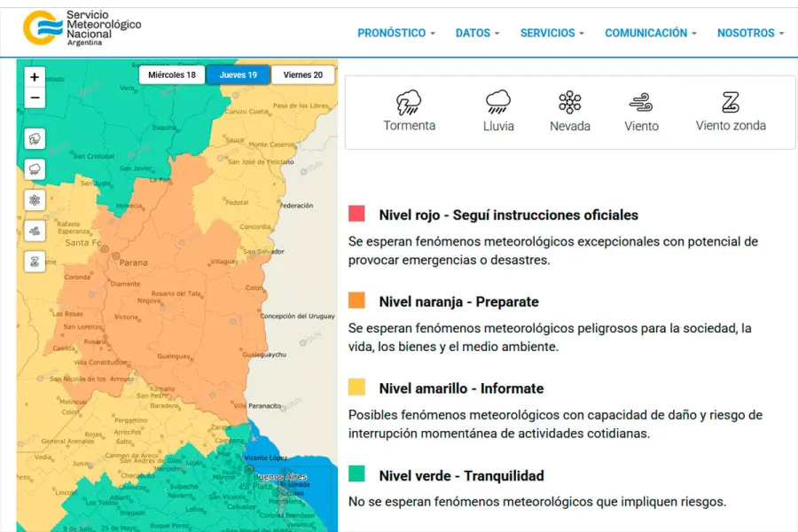Switch map to Miércoles 18
Screen dimensions: 798x532
pos(172,75)
